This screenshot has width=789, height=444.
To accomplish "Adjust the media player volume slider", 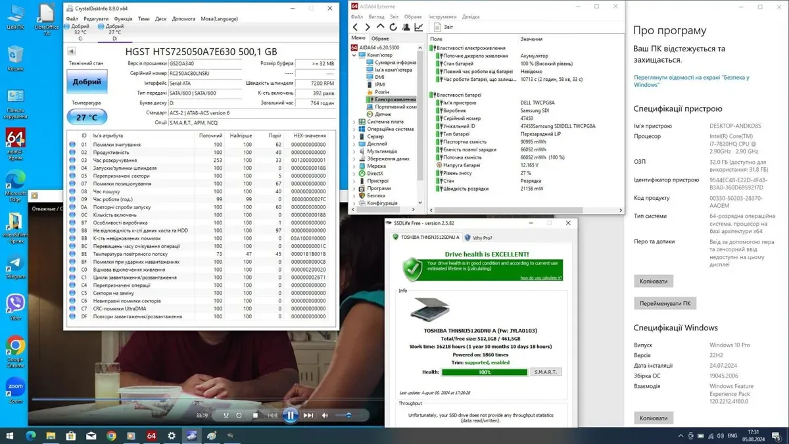I will 348,416.
